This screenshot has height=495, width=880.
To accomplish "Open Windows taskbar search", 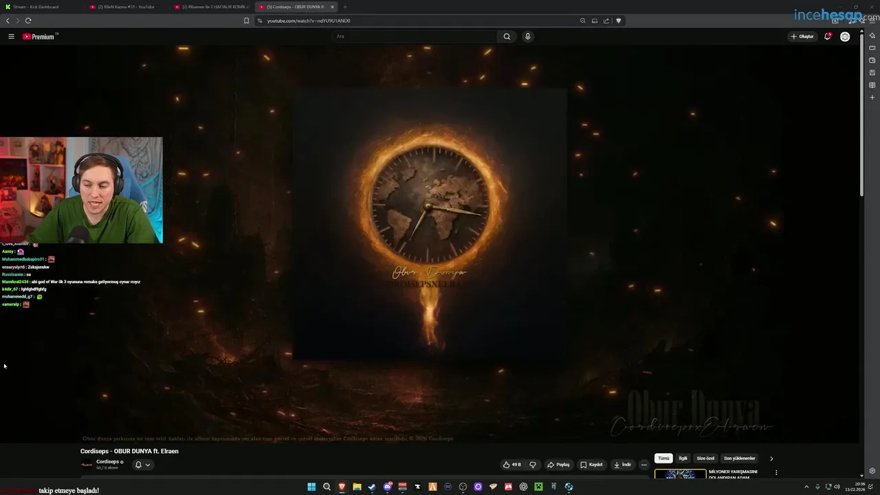I will [x=327, y=487].
